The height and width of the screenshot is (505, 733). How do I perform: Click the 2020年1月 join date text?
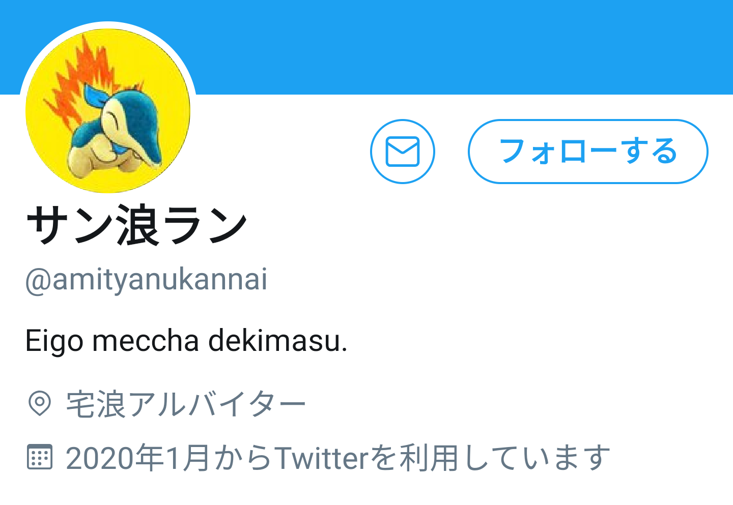click(x=138, y=458)
